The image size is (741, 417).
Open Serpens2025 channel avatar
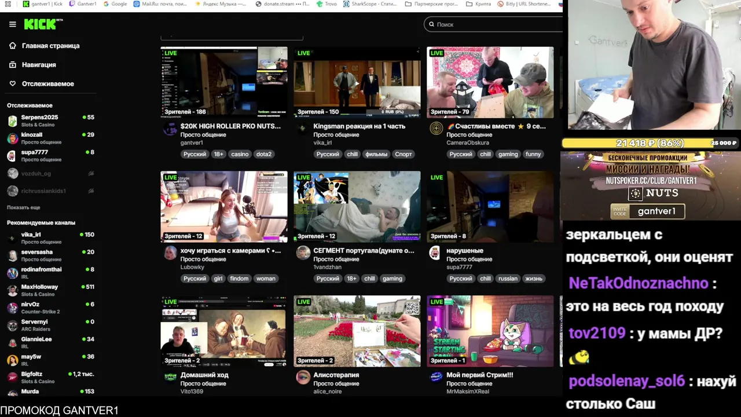pos(12,121)
